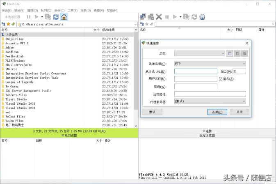Open the 站点(S) menu
The height and width of the screenshot is (184, 276).
pyautogui.click(x=19, y=10)
